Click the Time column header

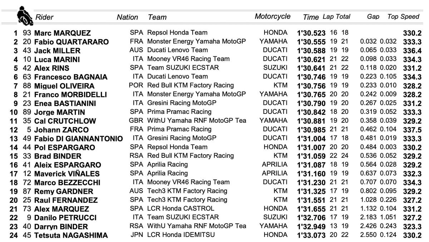[311, 17]
